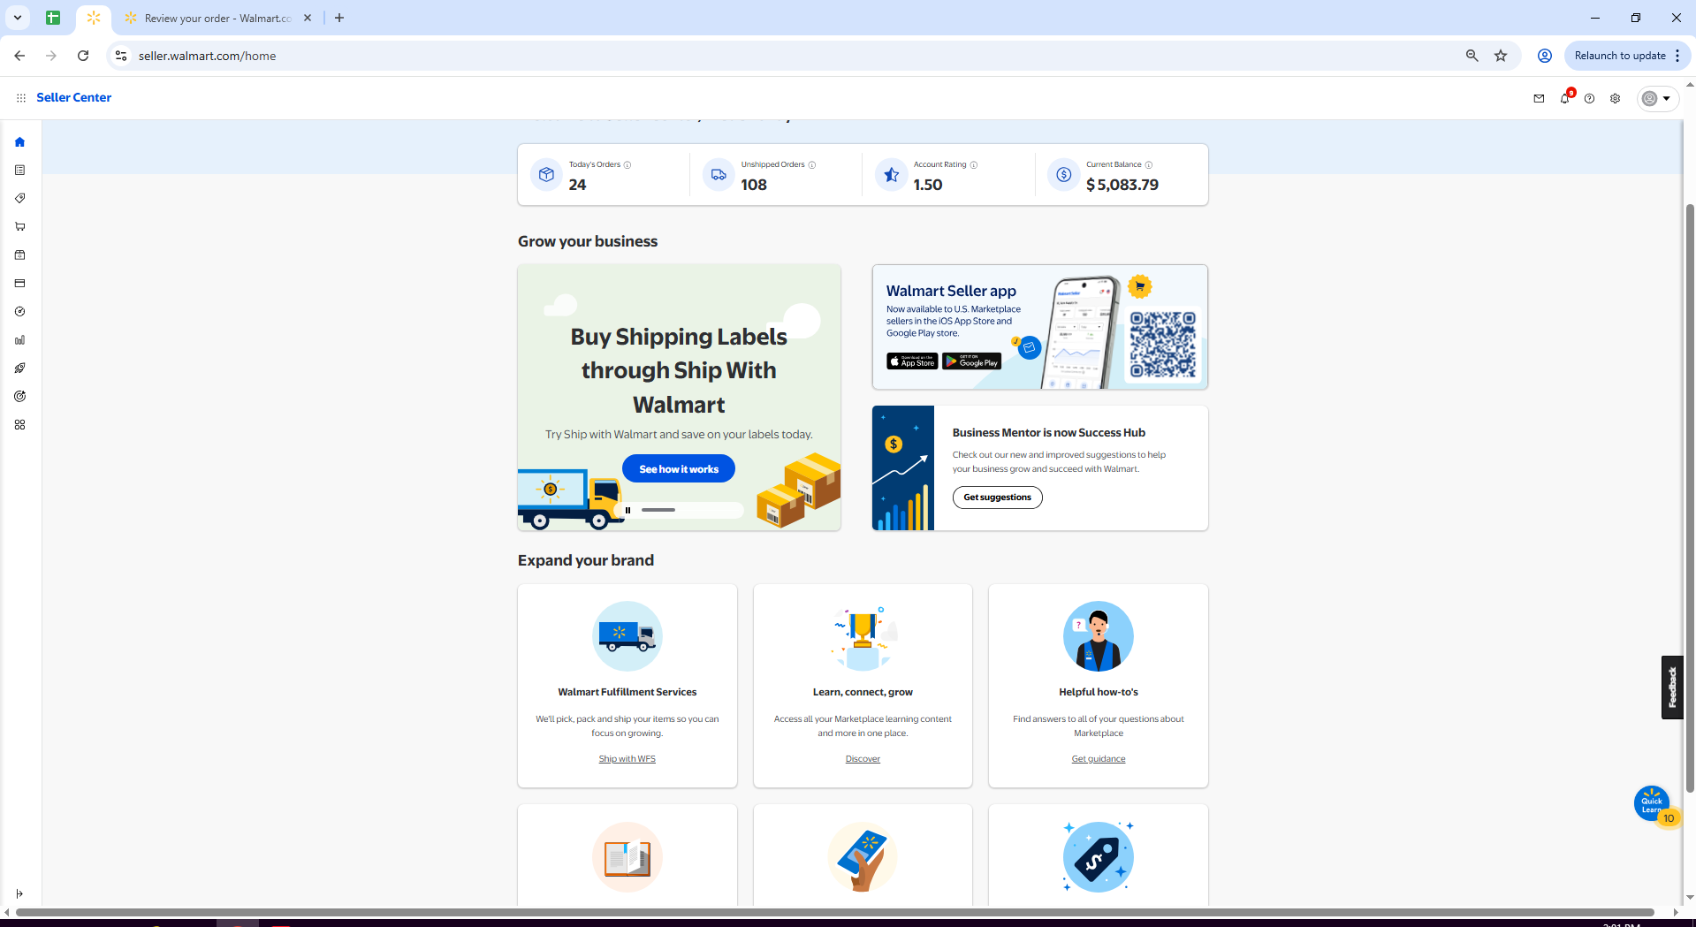1696x927 pixels.
Task: Expand the collapsed sidebar navigation arrow
Action: click(19, 893)
